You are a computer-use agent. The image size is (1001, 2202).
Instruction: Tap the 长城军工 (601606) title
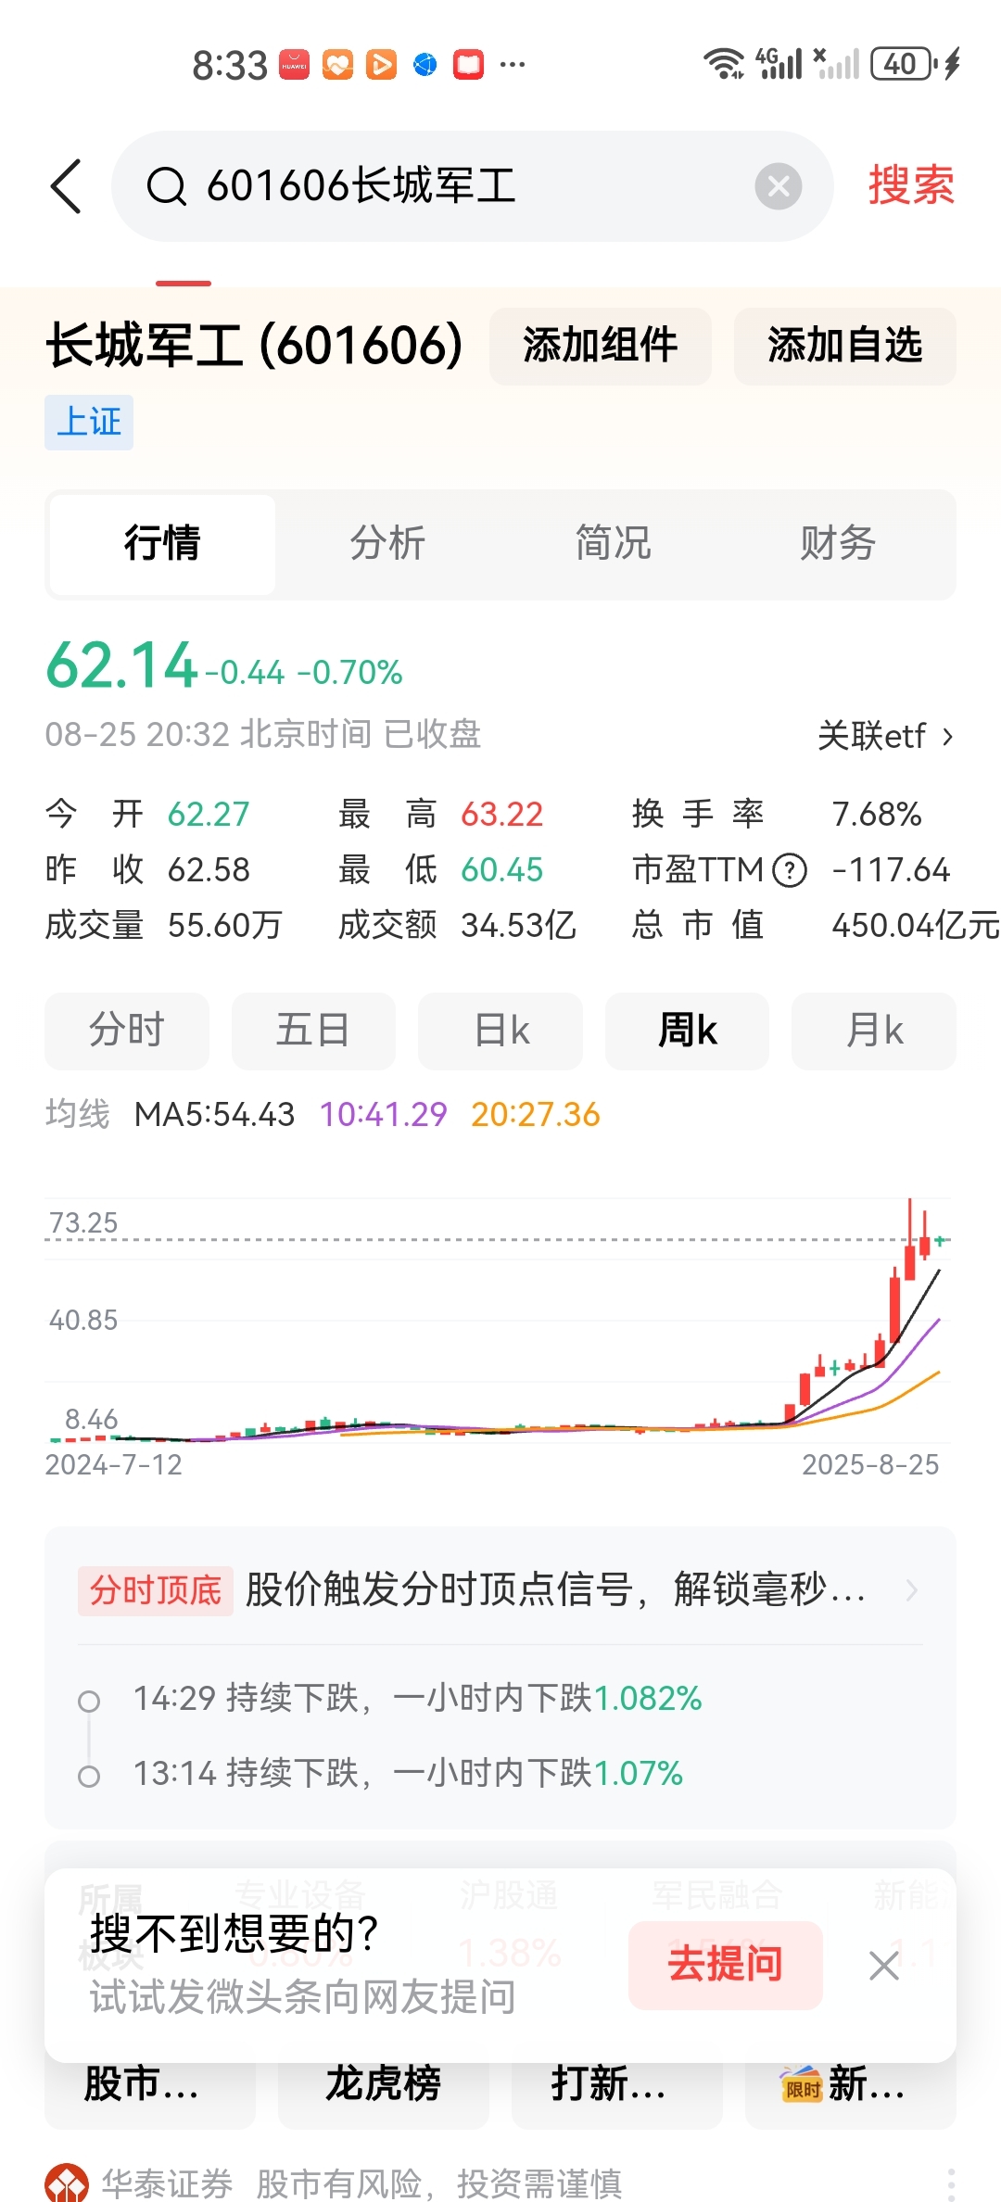254,346
